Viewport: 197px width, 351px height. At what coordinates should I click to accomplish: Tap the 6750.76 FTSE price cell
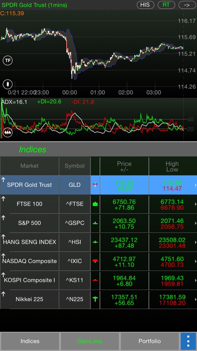tap(124, 205)
